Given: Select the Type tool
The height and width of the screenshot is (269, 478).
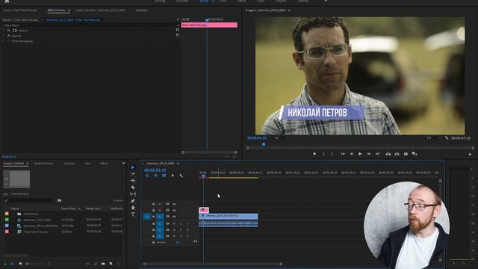Looking at the screenshot, I should click(x=133, y=214).
